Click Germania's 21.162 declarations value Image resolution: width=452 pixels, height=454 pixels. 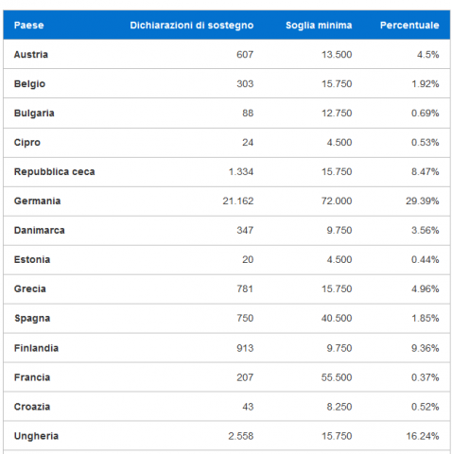[x=238, y=201]
